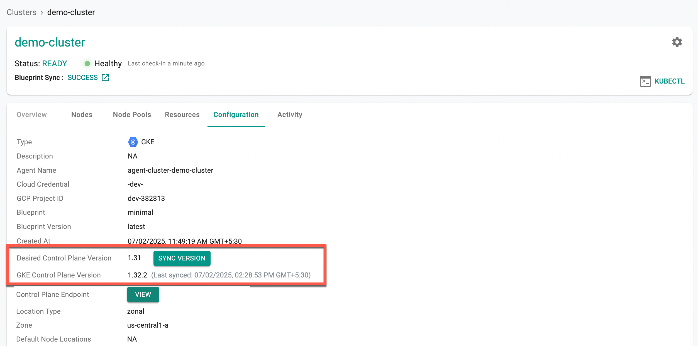Open the Nodes tab
The width and height of the screenshot is (698, 346).
coord(82,114)
